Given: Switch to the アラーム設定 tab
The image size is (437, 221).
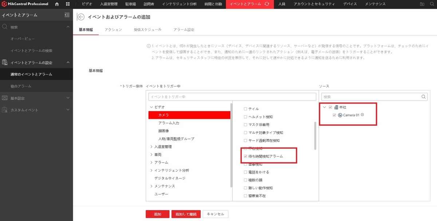Looking at the screenshot, I should (184, 29).
